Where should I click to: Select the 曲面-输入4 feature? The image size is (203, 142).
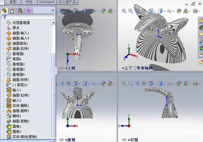tap(21, 38)
